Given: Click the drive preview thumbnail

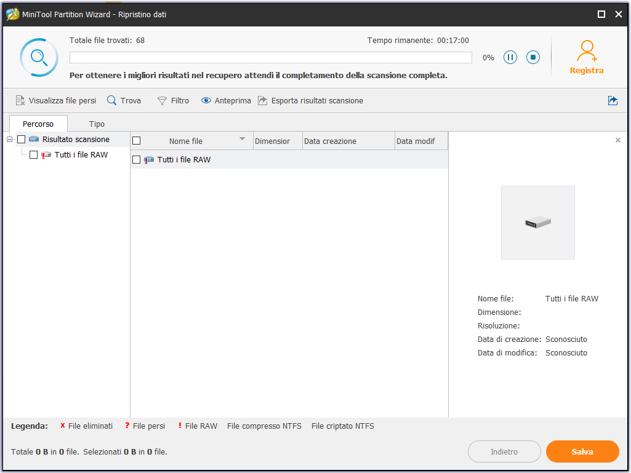Looking at the screenshot, I should coord(537,223).
